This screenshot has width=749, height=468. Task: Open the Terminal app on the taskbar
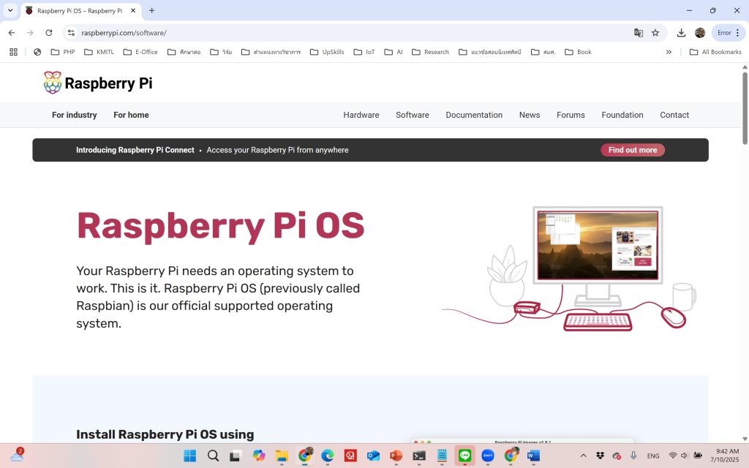pos(419,456)
